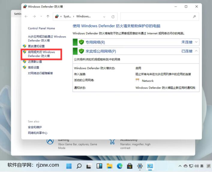The height and width of the screenshot is (172, 212).
Task: Open 启用或关闭 Windows Defender 防火墙 link
Action: pyautogui.click(x=41, y=54)
